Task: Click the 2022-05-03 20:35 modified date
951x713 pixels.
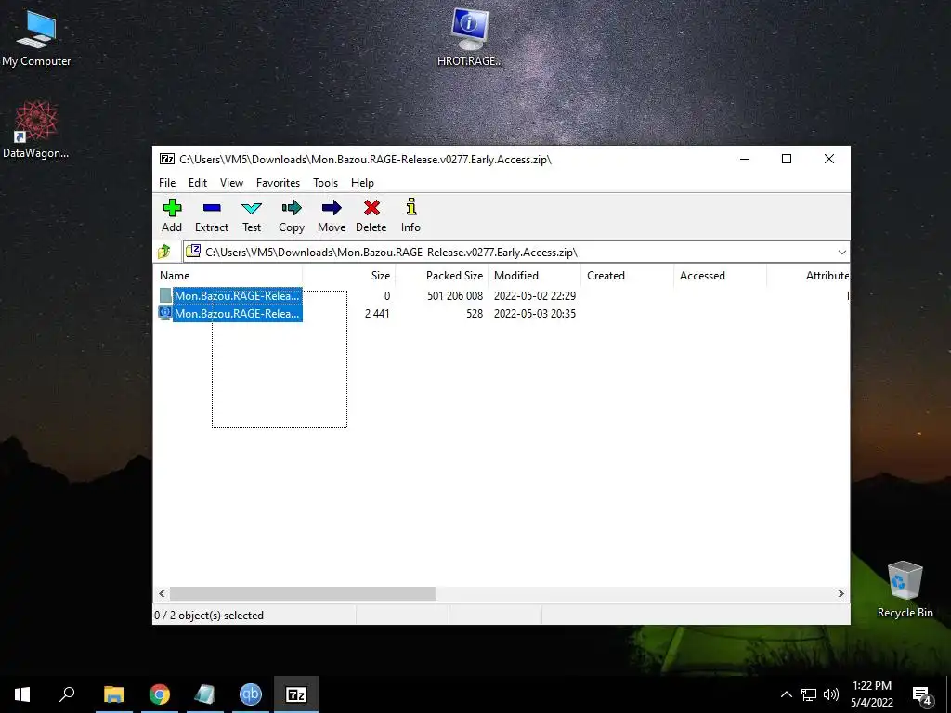Action: (x=535, y=314)
